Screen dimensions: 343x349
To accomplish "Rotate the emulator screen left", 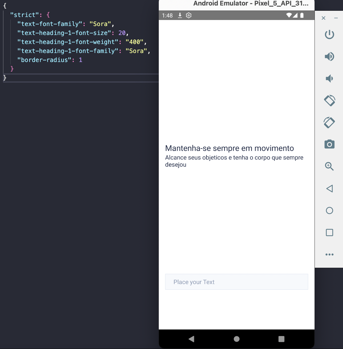I will (x=330, y=100).
